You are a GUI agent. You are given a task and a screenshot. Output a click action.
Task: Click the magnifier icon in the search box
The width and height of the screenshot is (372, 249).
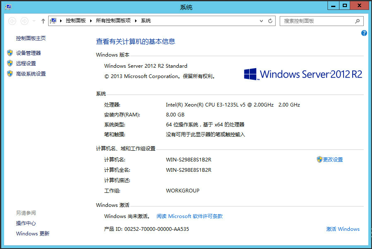[x=357, y=21]
